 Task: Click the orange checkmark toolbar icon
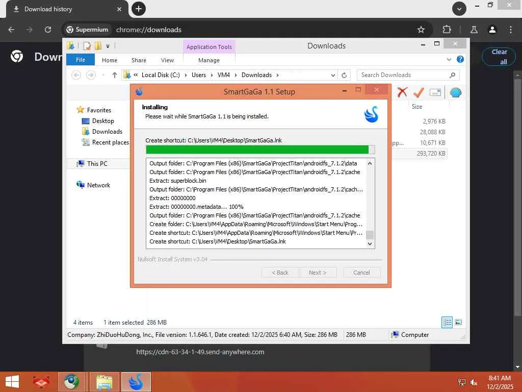[x=419, y=92]
